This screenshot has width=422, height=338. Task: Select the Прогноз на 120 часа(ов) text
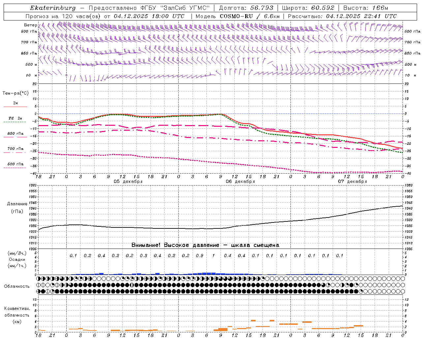tap(64, 16)
